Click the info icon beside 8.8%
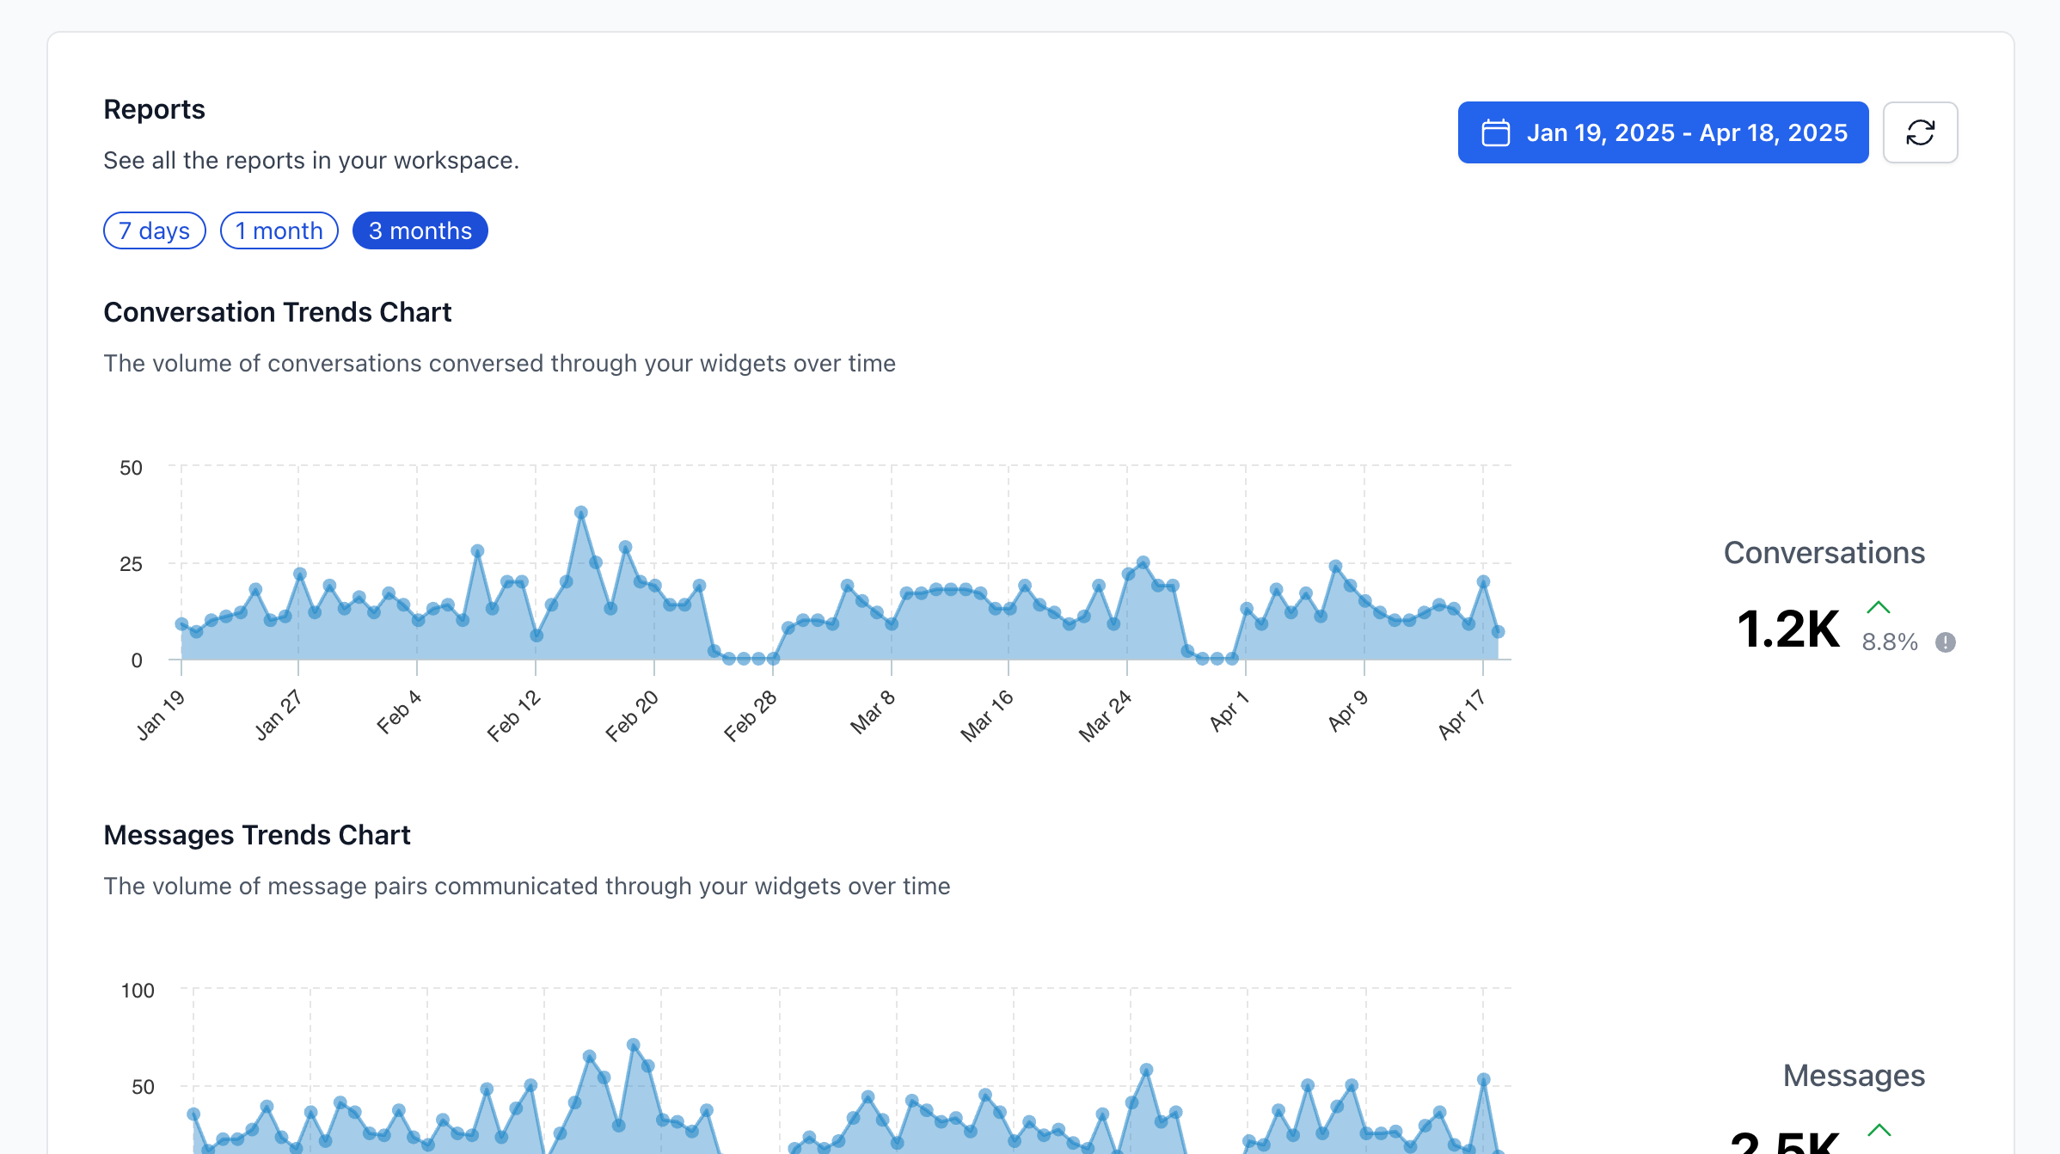 pos(1945,642)
